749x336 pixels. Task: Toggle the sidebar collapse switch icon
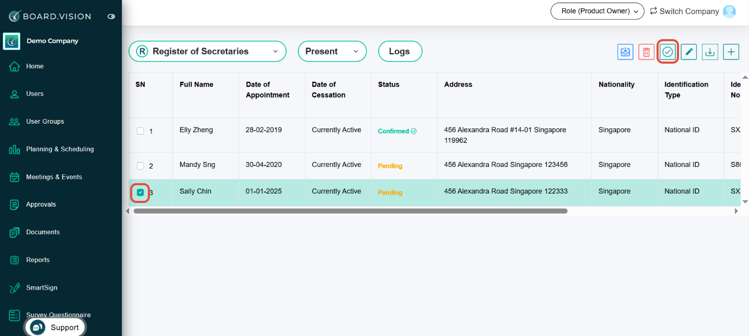click(x=111, y=17)
